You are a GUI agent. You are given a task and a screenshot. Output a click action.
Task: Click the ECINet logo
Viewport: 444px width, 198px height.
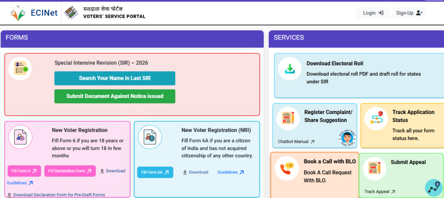point(33,13)
